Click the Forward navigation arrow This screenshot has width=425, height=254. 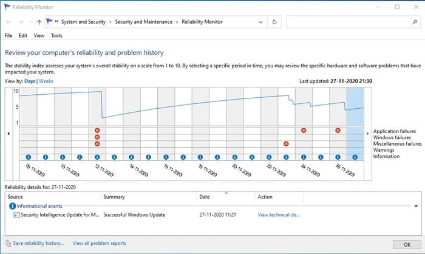click(x=21, y=22)
